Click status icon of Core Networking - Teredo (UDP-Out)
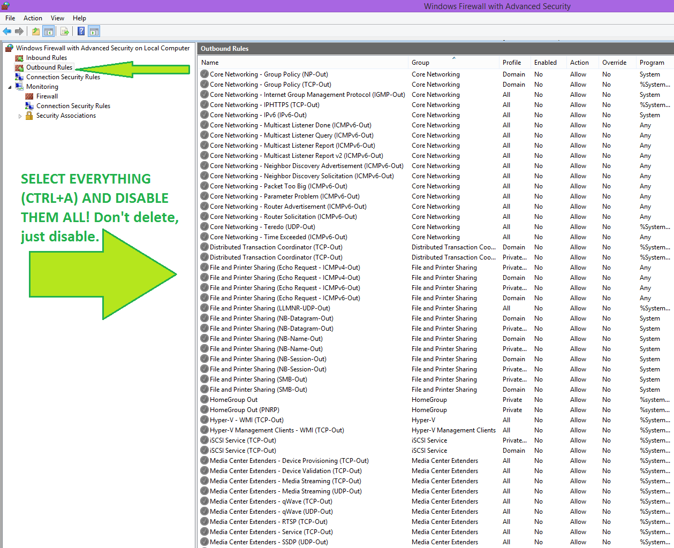 pos(205,227)
